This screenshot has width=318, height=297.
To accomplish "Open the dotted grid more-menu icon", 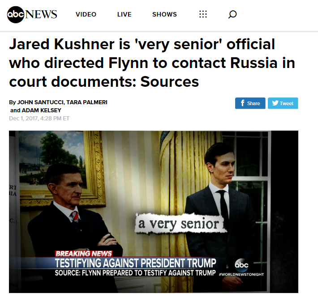I will tap(203, 14).
